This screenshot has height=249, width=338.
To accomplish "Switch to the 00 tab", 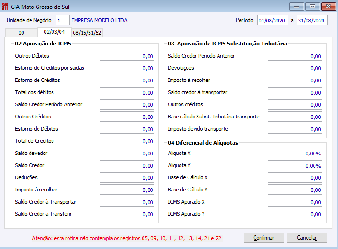I will (21, 33).
